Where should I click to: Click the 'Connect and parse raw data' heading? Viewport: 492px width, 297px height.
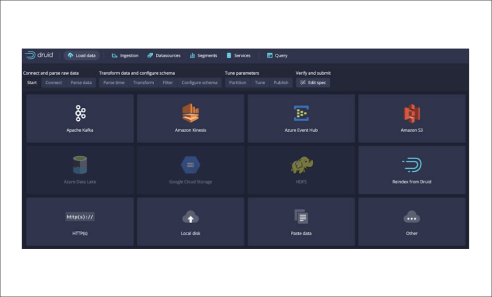[x=51, y=73]
